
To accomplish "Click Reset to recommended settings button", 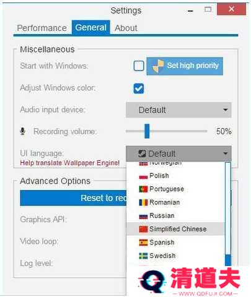I will [73, 198].
